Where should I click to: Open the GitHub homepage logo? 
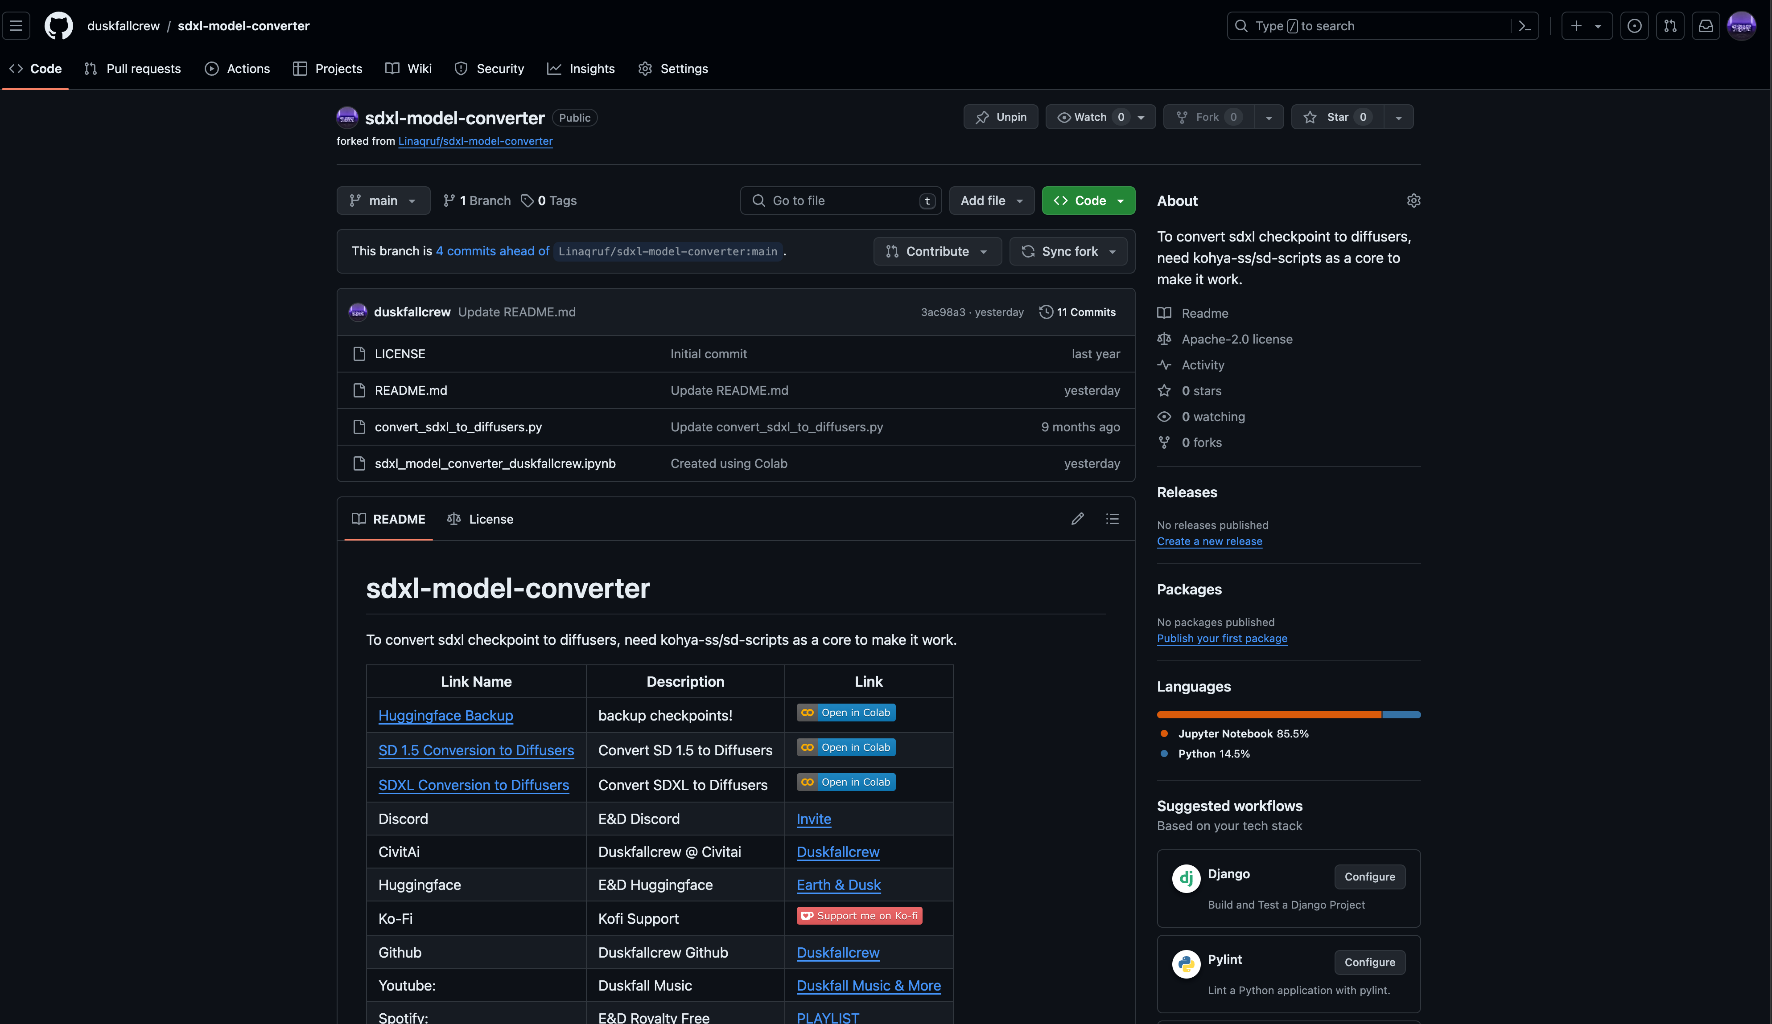[x=58, y=26]
